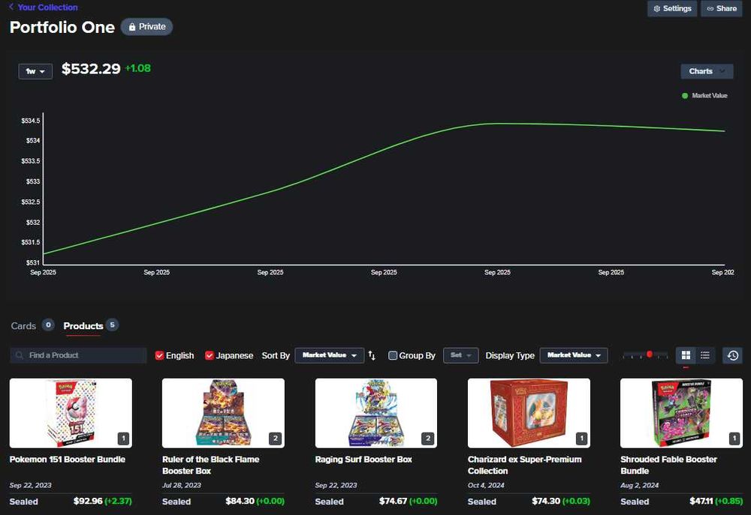Click the Cards count badge 0

[48, 325]
